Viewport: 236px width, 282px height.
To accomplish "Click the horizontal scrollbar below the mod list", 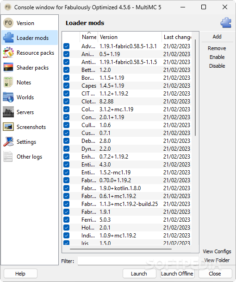I will point(121,249).
